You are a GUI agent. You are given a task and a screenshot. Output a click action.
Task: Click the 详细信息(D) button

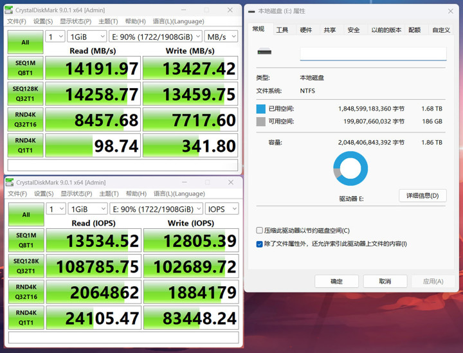[x=422, y=195]
